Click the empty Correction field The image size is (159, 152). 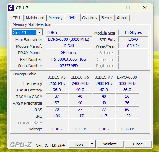(133, 59)
